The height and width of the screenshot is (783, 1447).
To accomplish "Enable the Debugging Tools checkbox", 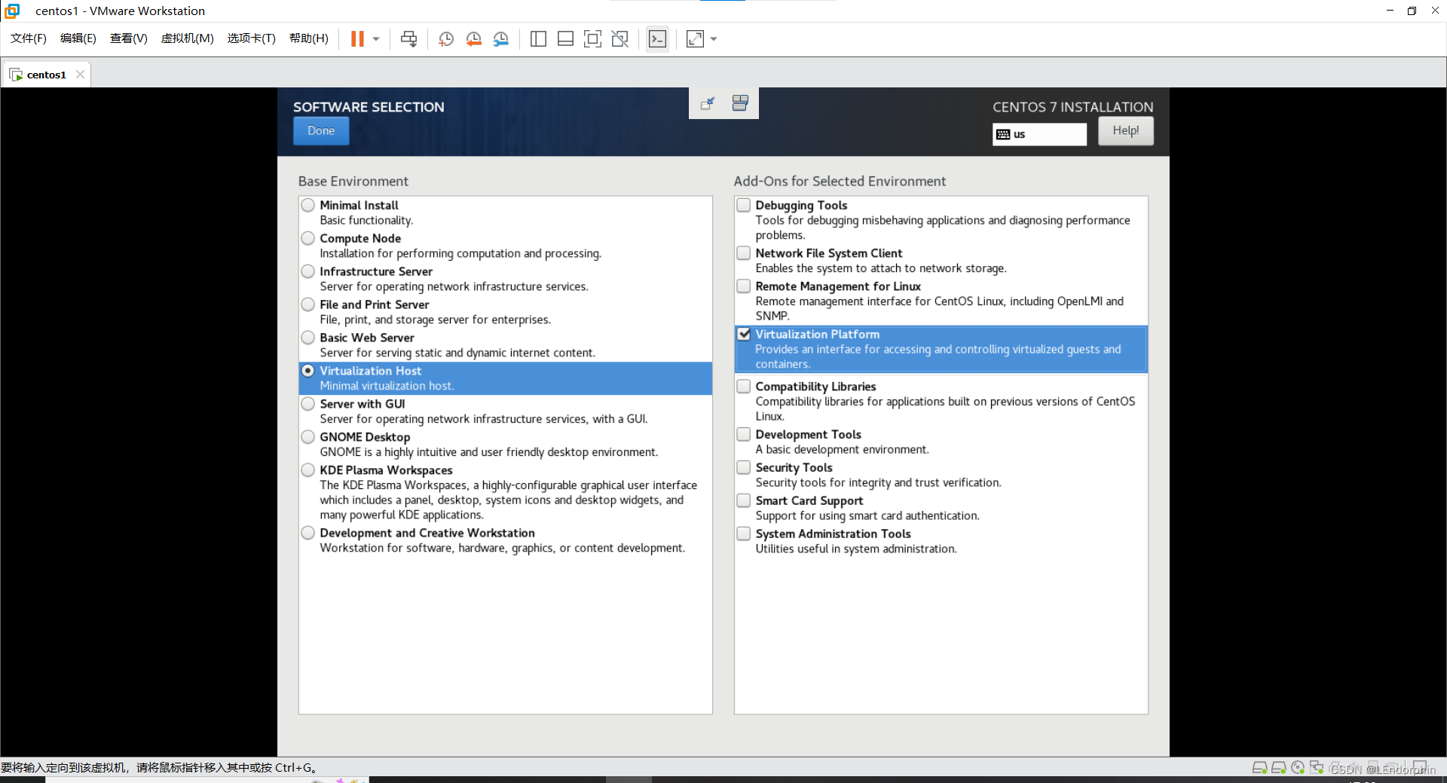I will (744, 205).
